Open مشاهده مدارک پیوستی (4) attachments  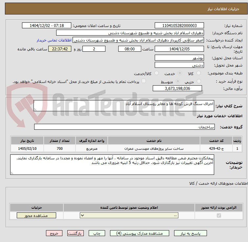tap(140, 233)
